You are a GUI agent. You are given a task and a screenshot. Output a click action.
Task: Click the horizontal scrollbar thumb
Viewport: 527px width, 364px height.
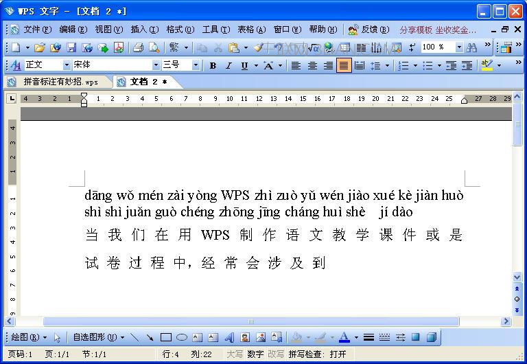[x=251, y=321]
